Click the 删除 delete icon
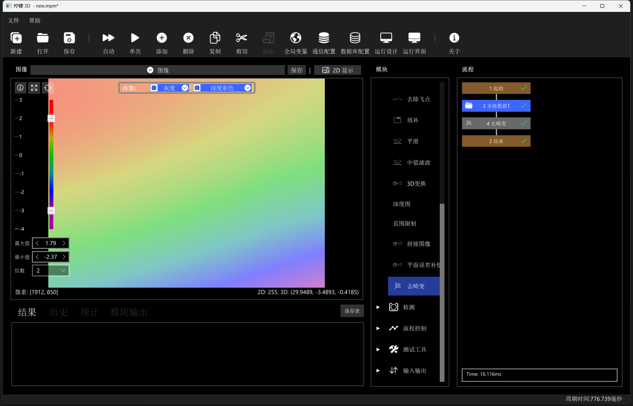This screenshot has height=406, width=633. pos(188,38)
